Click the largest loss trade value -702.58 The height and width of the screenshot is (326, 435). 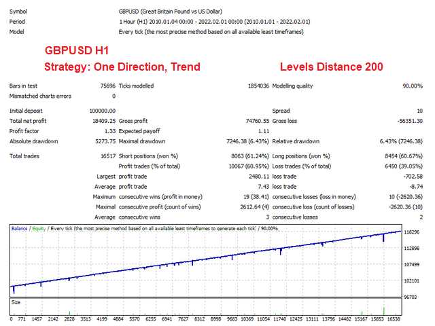[413, 177]
